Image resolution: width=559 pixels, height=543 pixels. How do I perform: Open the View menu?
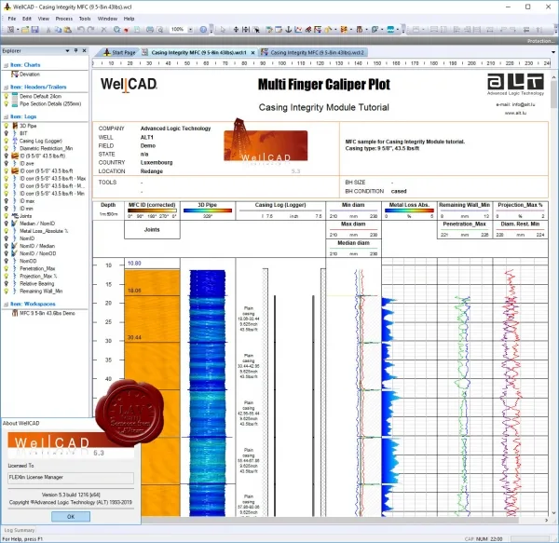tap(44, 19)
